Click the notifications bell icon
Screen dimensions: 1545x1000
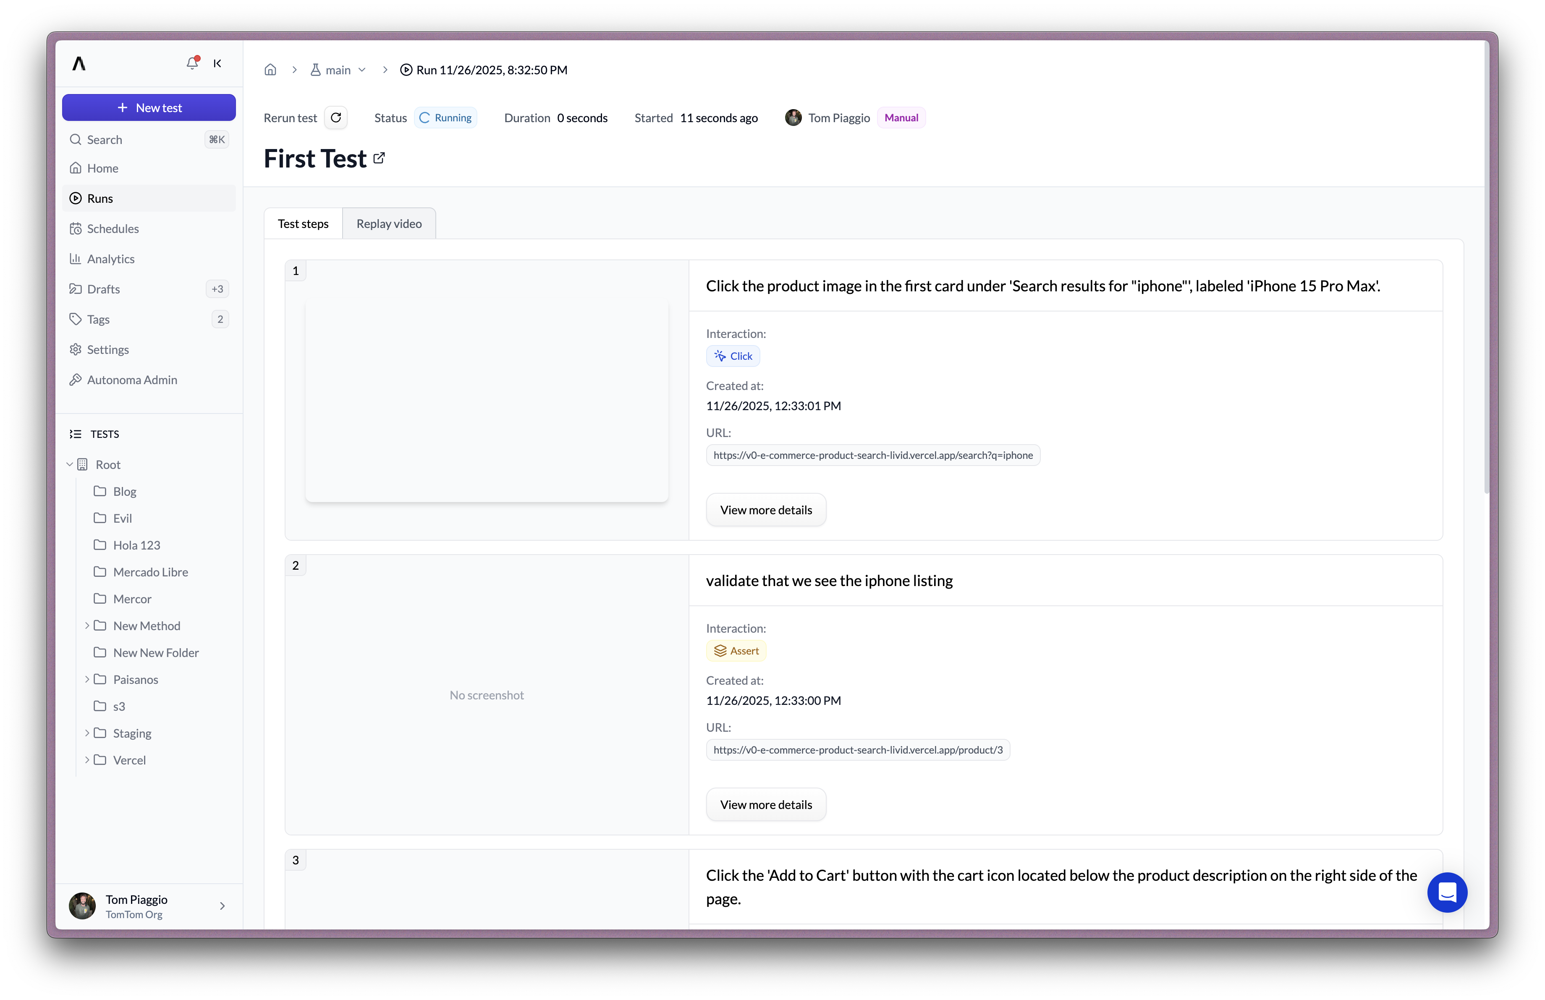click(191, 63)
